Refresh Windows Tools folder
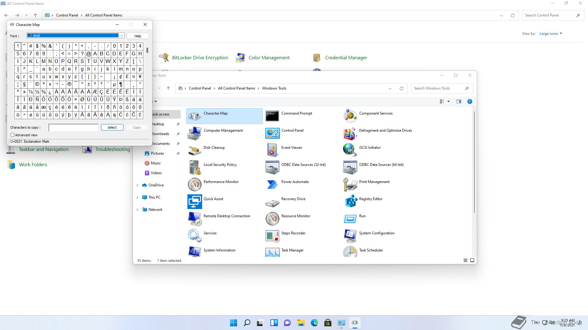This screenshot has height=330, width=588. [401, 89]
